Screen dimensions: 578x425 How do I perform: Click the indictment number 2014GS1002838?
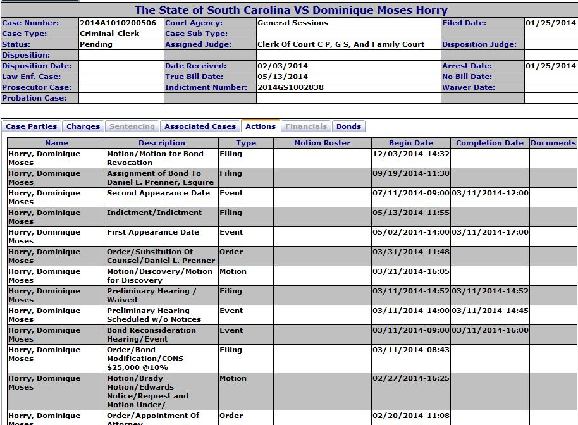pos(290,87)
